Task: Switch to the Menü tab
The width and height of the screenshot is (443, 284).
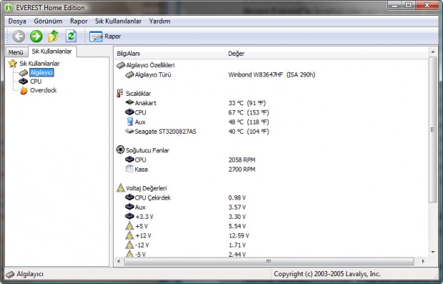Action: (x=16, y=52)
